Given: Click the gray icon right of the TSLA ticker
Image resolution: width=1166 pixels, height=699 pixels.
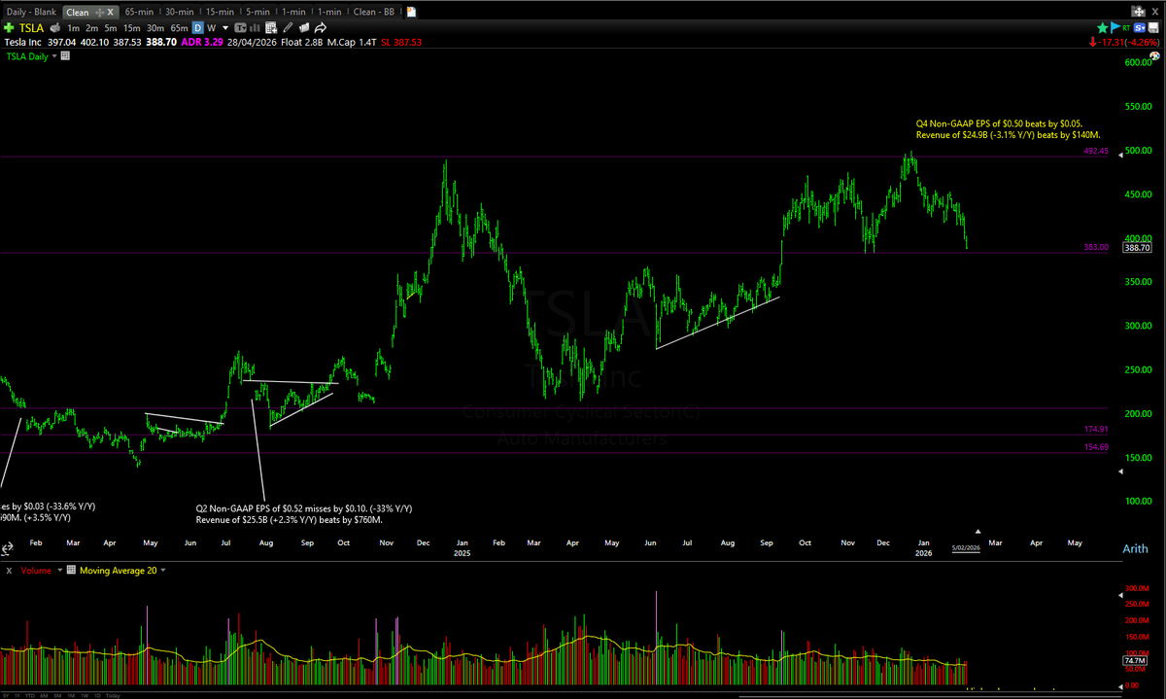Looking at the screenshot, I should [x=55, y=27].
